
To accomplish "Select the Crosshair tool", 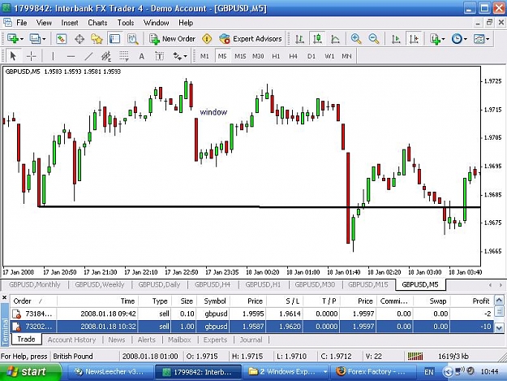I will click(x=31, y=56).
